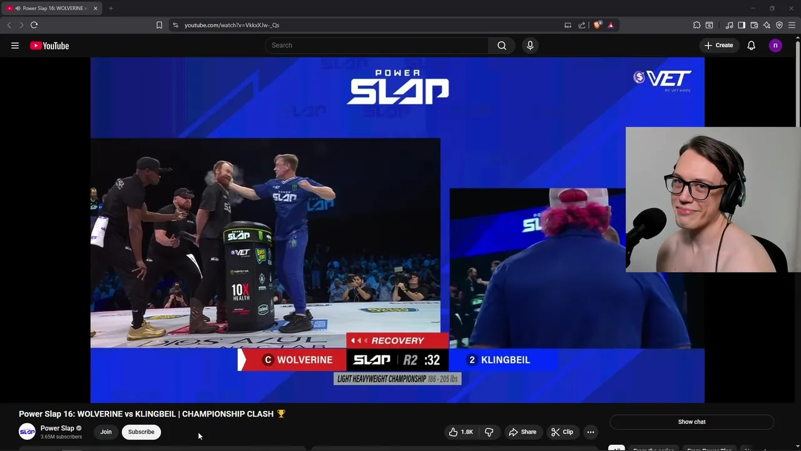
Task: Open browser extensions puzzle icon
Action: (696, 25)
